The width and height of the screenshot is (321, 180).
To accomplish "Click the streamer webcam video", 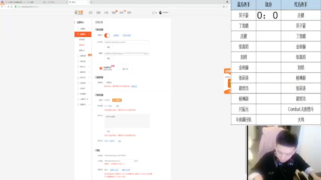I will (284, 153).
